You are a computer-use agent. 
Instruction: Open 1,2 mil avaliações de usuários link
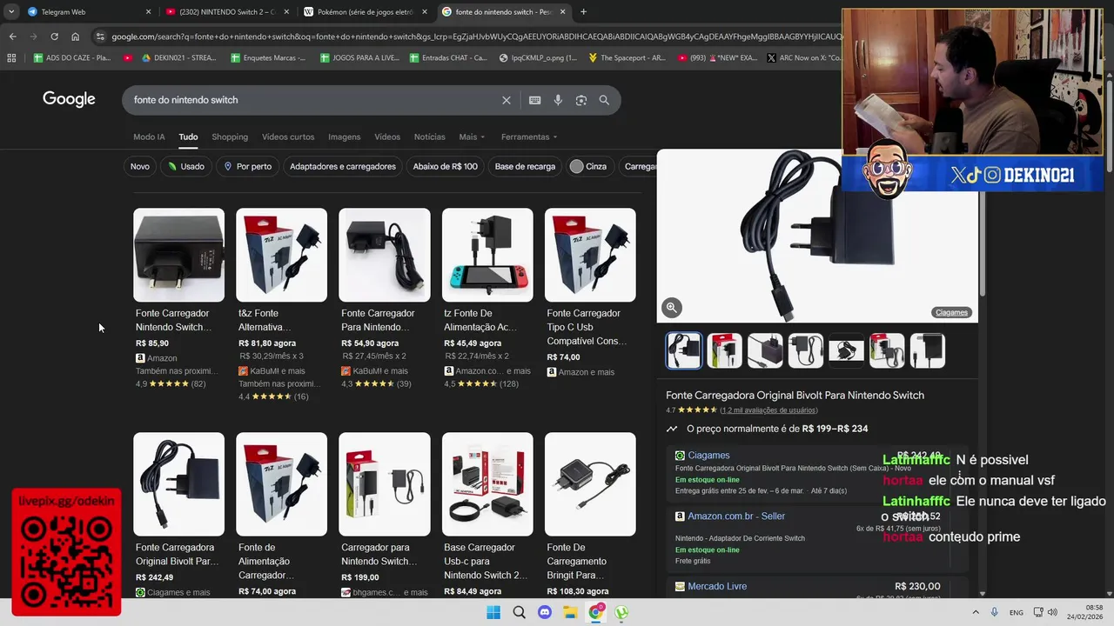(x=768, y=410)
